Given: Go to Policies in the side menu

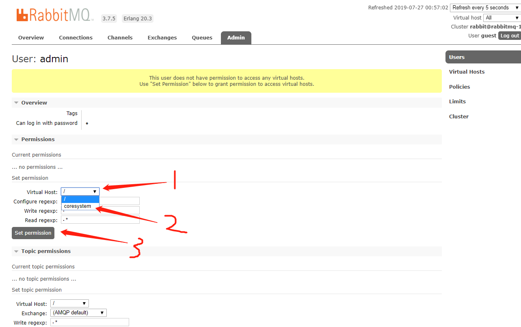Looking at the screenshot, I should tap(459, 87).
